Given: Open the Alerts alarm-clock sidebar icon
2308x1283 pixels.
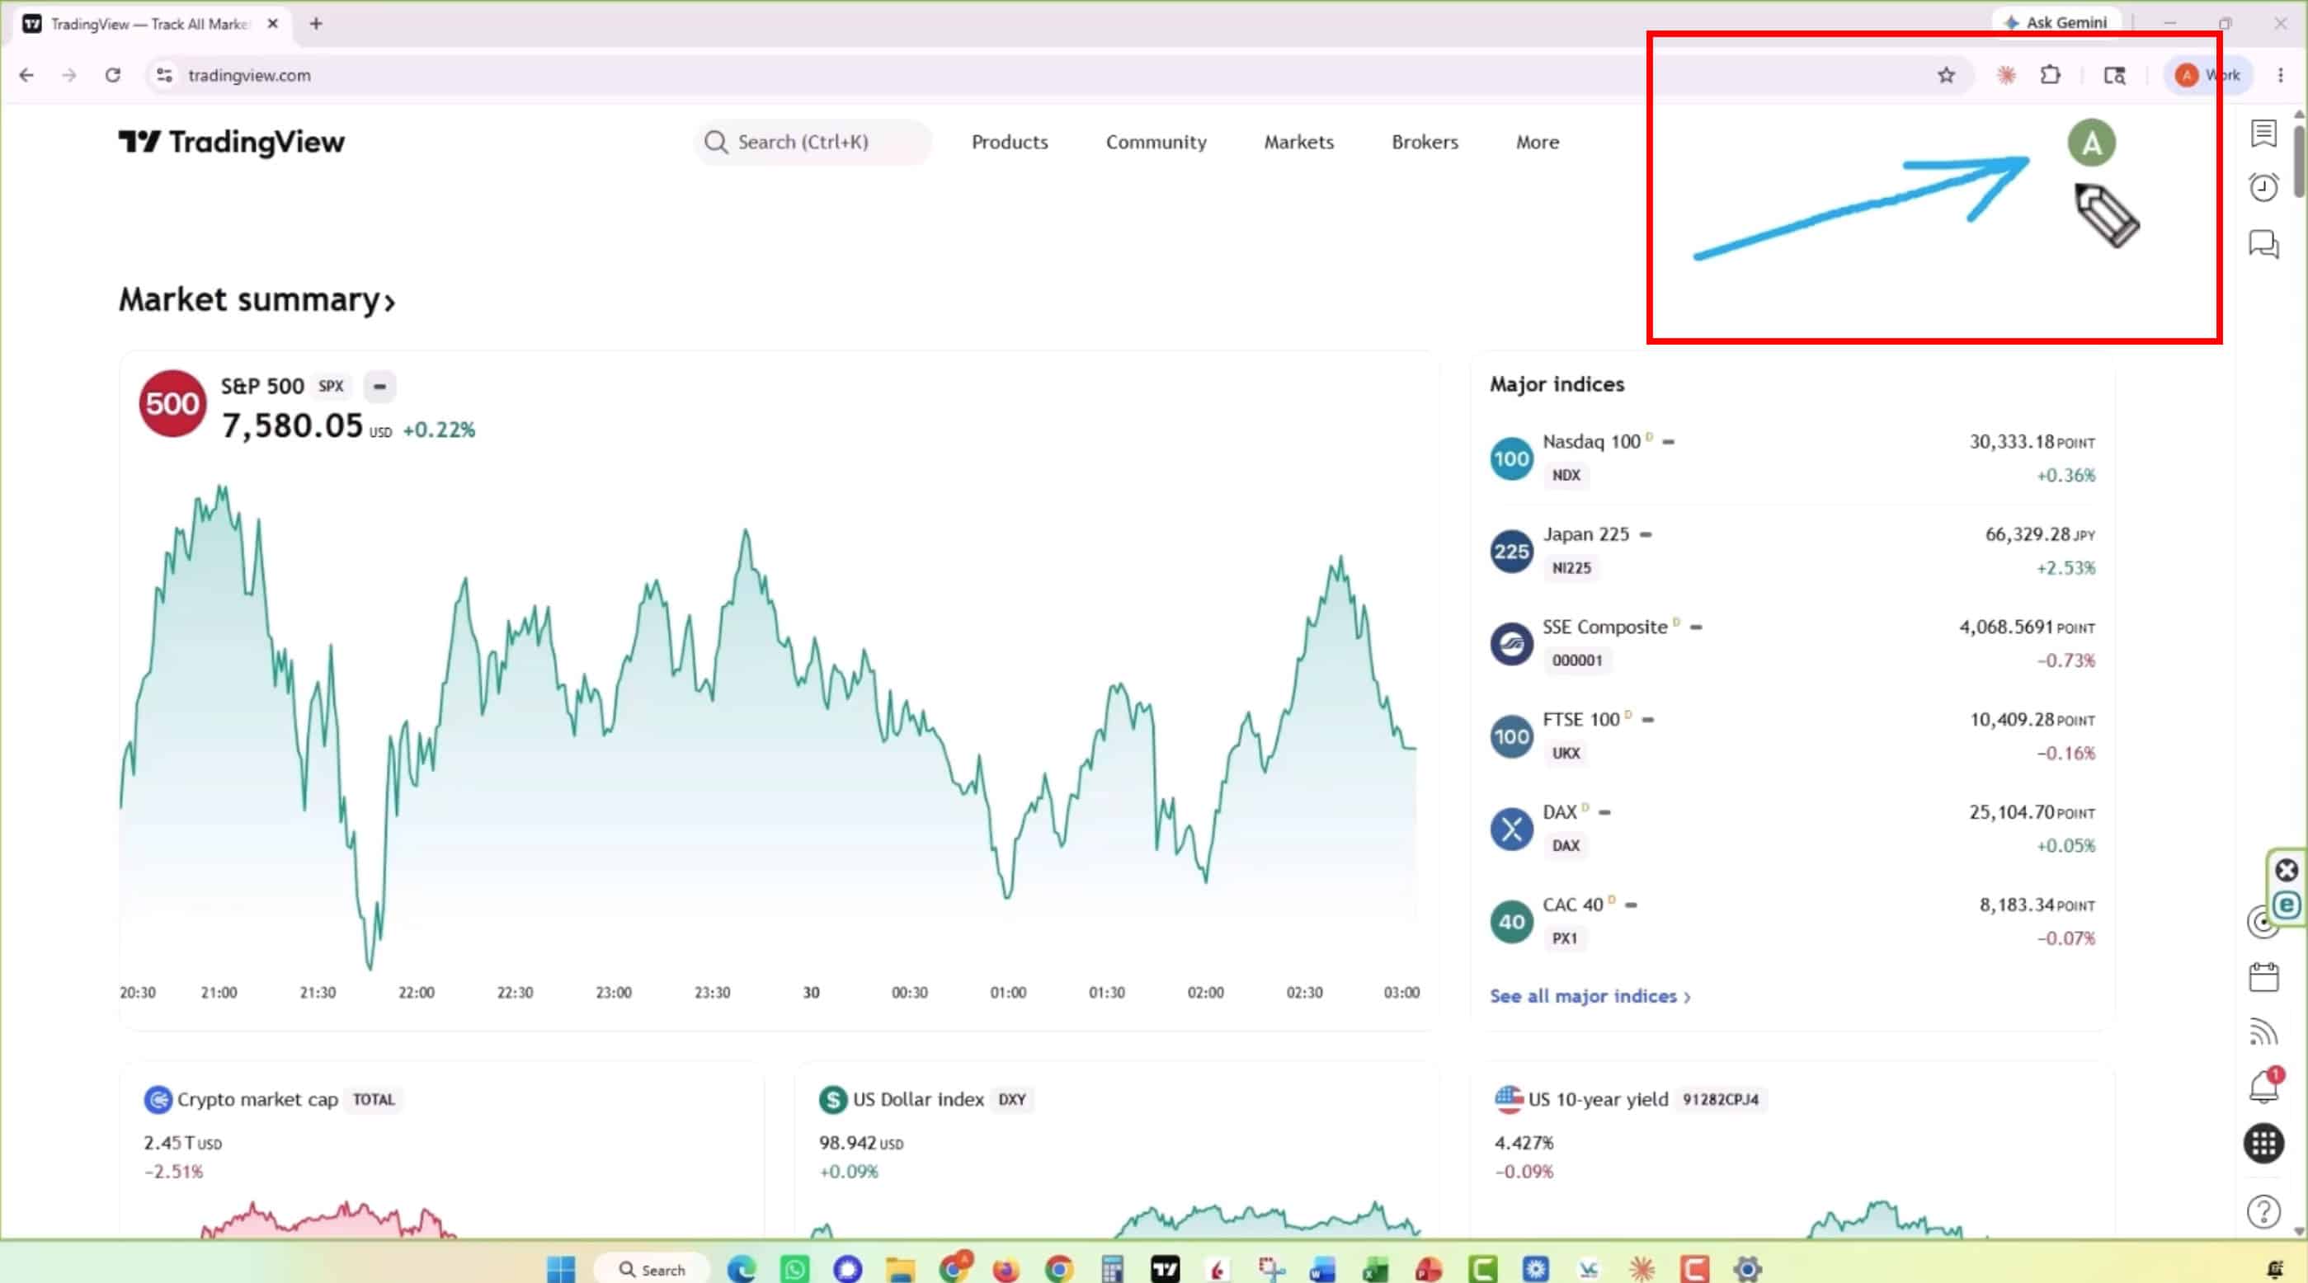Looking at the screenshot, I should click(2264, 187).
